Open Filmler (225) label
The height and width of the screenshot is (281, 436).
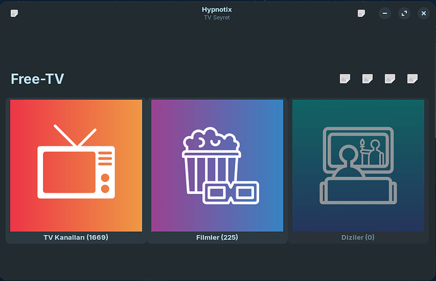click(x=217, y=237)
